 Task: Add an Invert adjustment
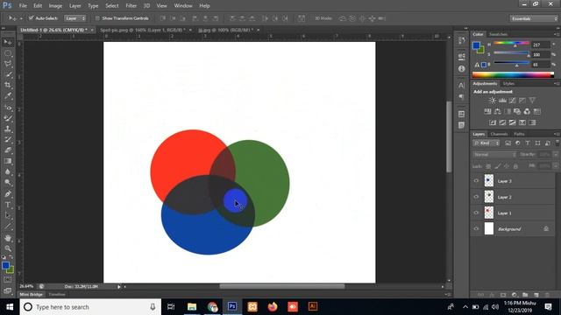click(493, 122)
